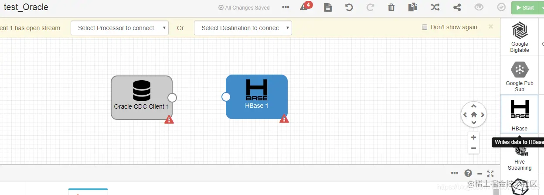Screen dimensions: 544x195
Task: Auto arrange the pipeline stages
Action: pos(435,7)
